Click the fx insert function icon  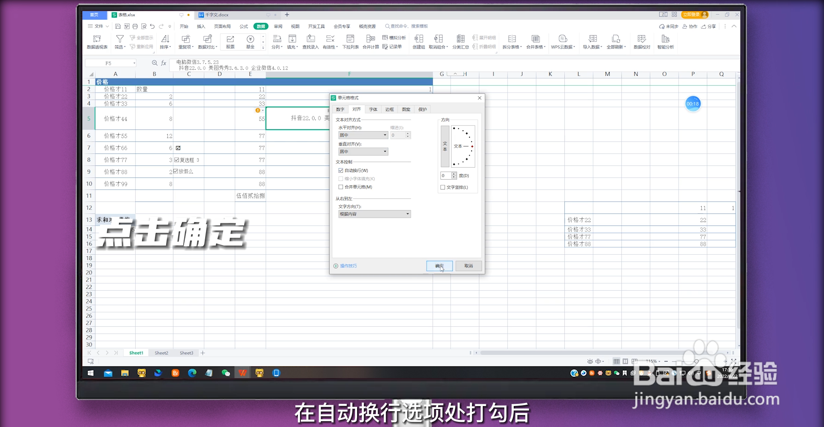(x=164, y=63)
